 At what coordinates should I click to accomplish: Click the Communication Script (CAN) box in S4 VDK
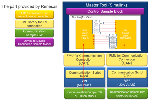pos(85,74)
